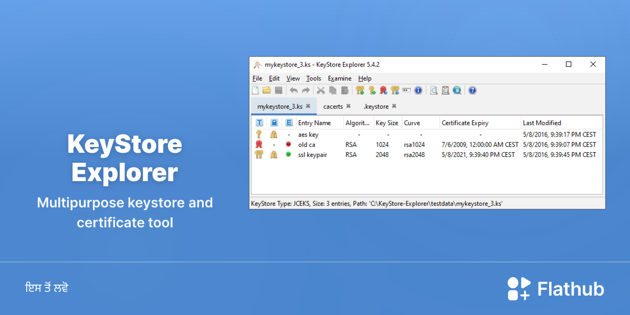Click the '1024' key size cell
The height and width of the screenshot is (315, 630).
tap(382, 144)
